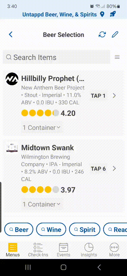Open the More tab
Screen dimensions: 127x276
click(x=114, y=249)
